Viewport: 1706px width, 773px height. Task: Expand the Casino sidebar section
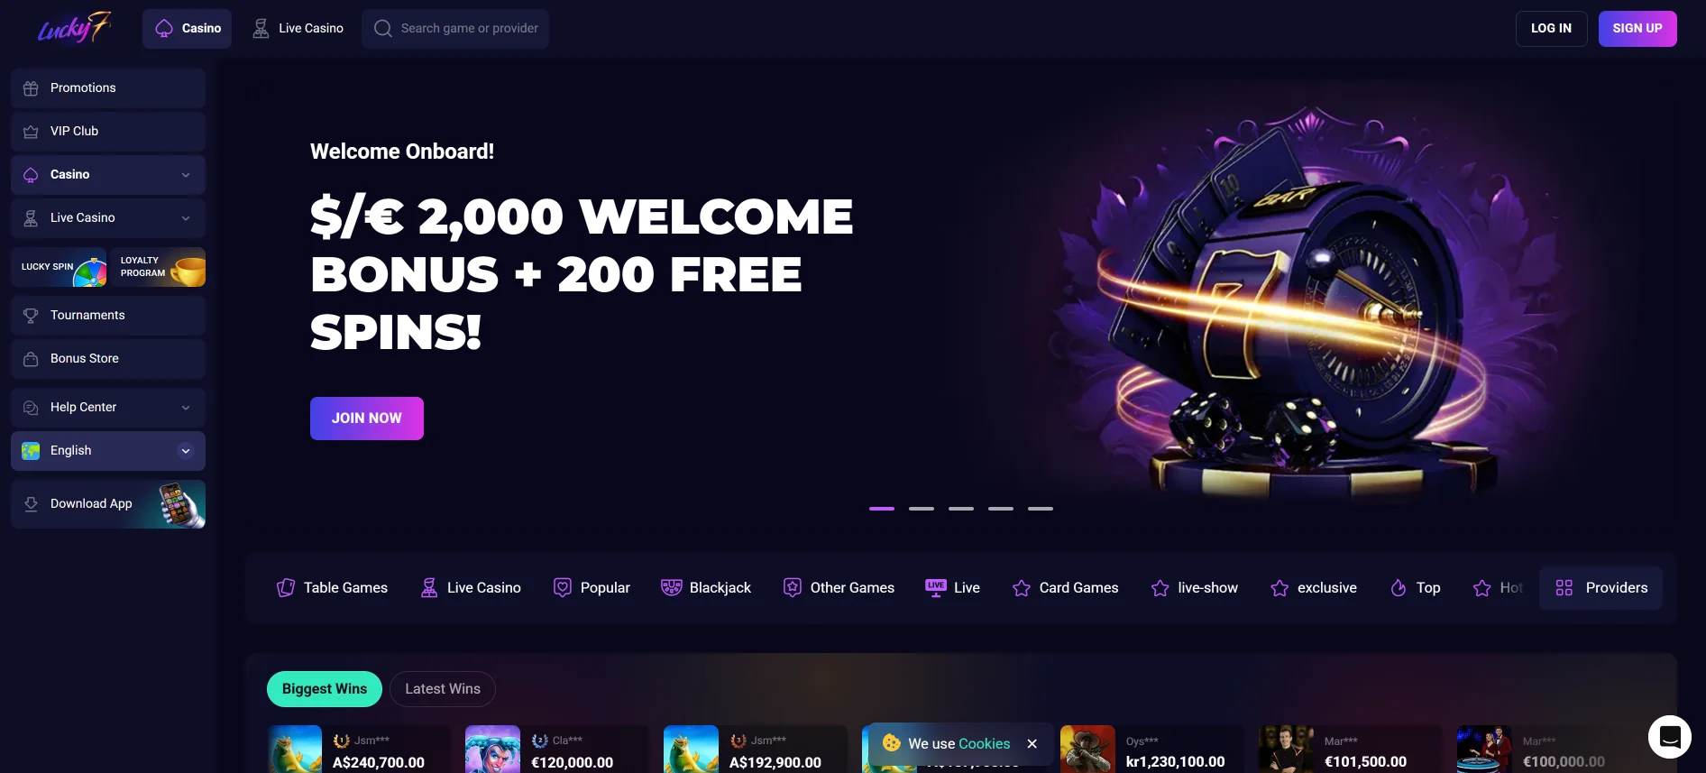[108, 175]
